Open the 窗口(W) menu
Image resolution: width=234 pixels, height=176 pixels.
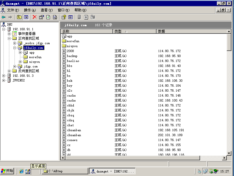click(64, 10)
